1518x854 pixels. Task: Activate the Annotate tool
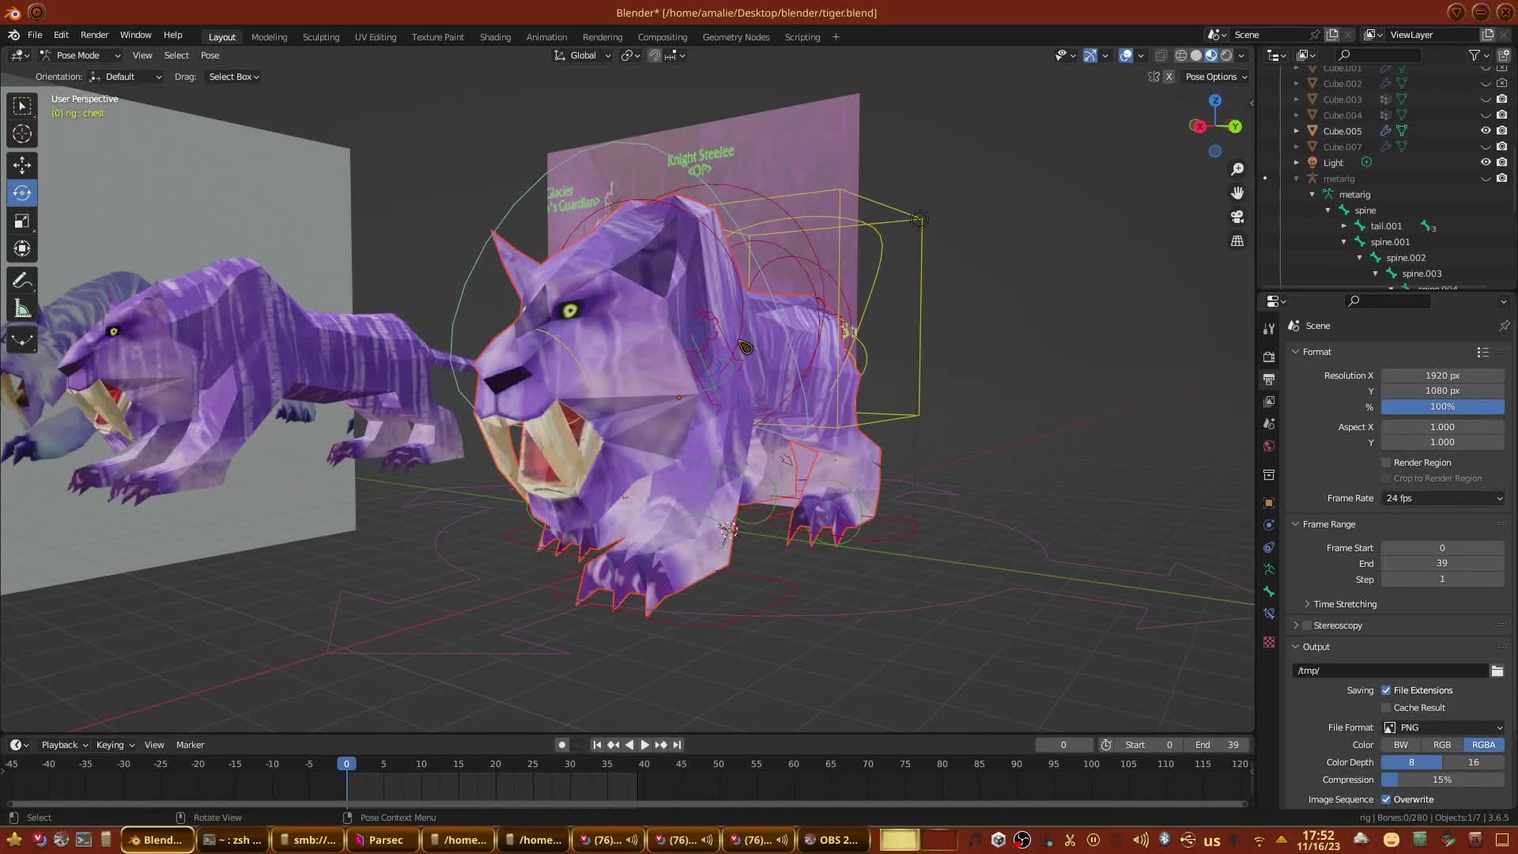(22, 281)
